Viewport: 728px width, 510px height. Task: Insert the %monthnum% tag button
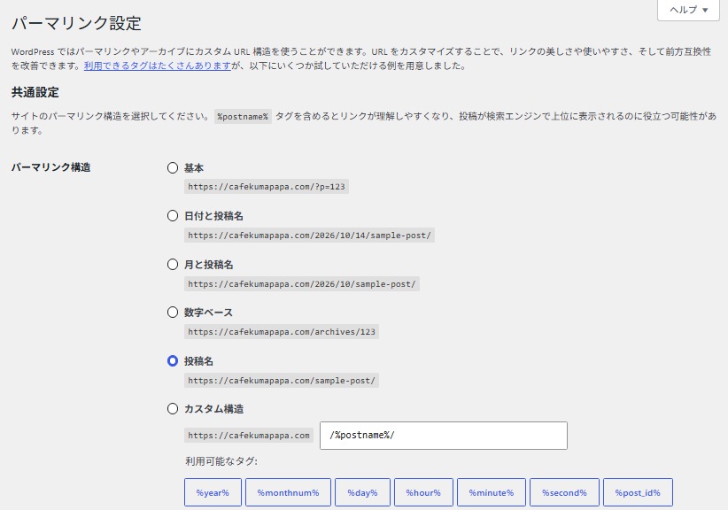point(289,492)
